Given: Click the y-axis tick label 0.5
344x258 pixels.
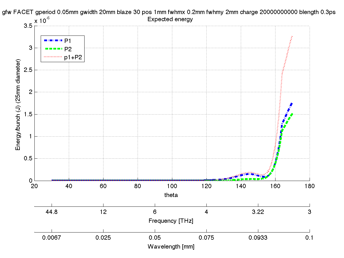Looking at the screenshot, I should coord(28,158).
